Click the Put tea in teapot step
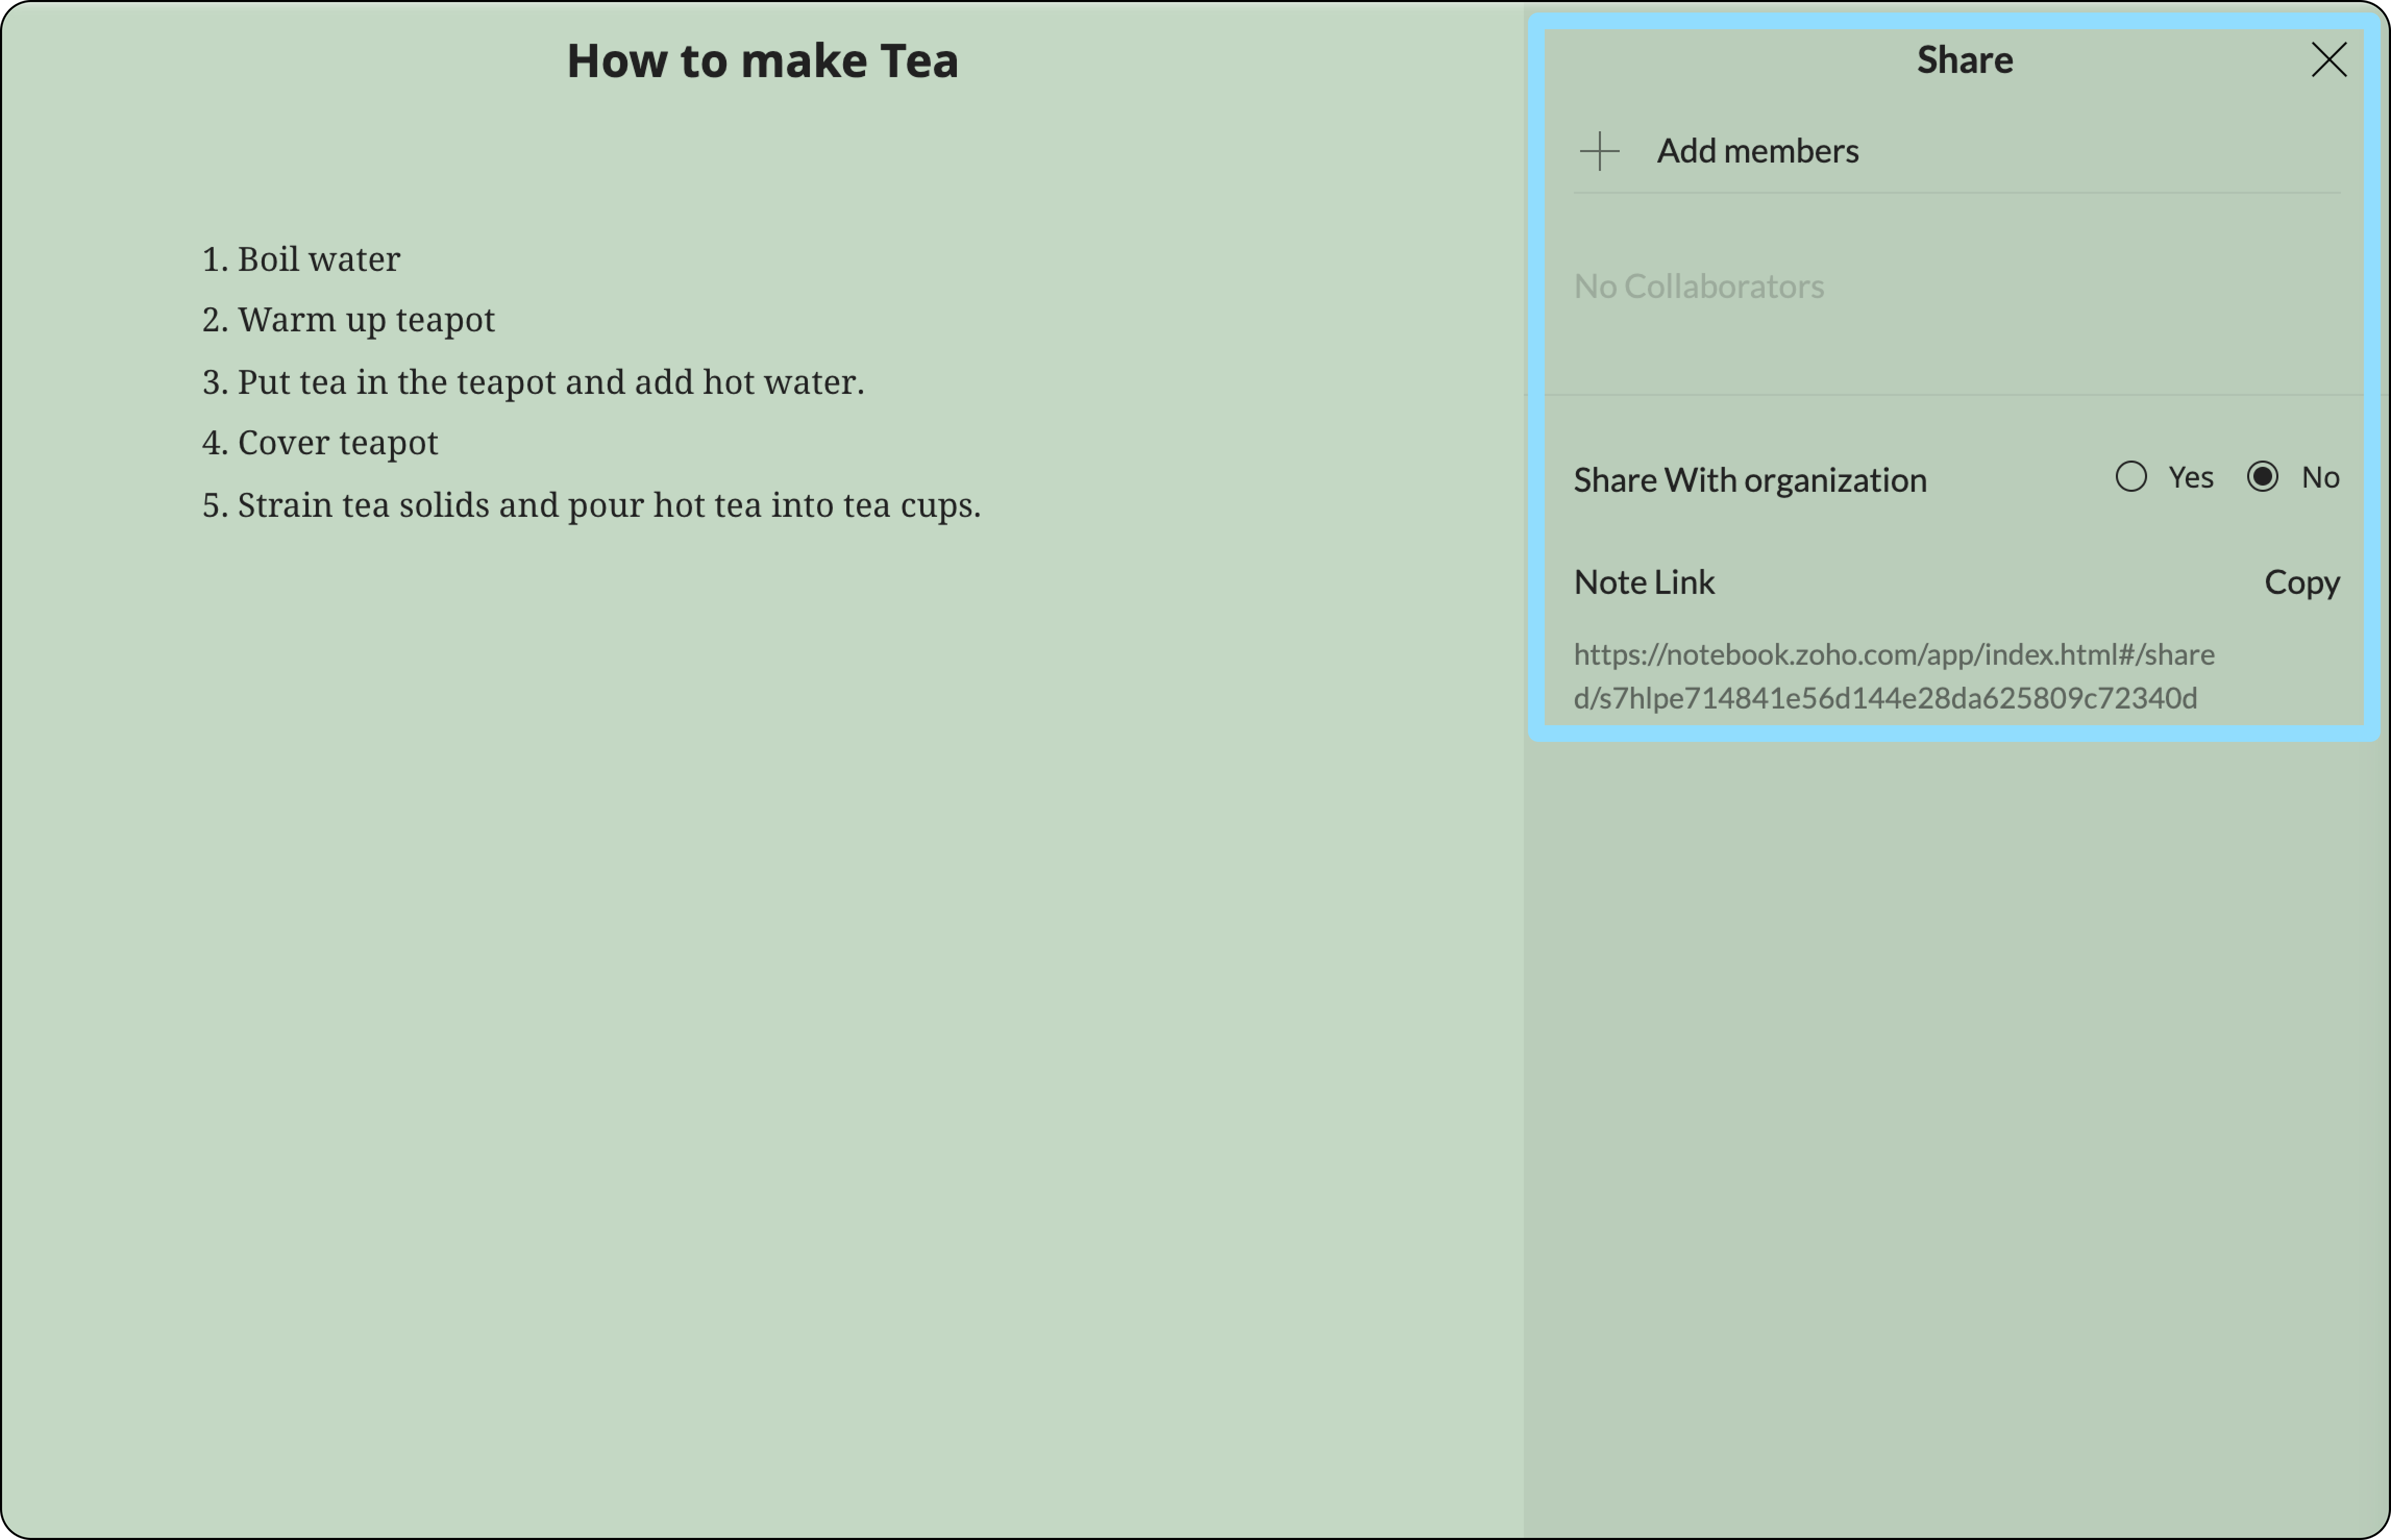The image size is (2391, 1540). [550, 382]
